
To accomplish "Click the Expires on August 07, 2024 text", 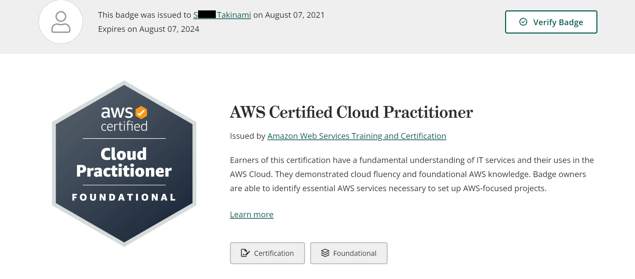I will [149, 29].
